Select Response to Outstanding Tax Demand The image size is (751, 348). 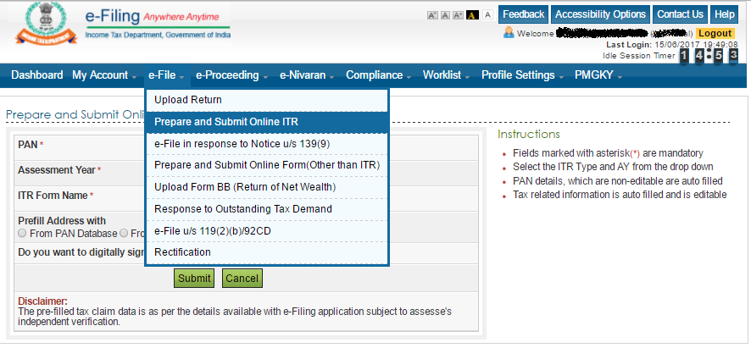[x=242, y=208]
